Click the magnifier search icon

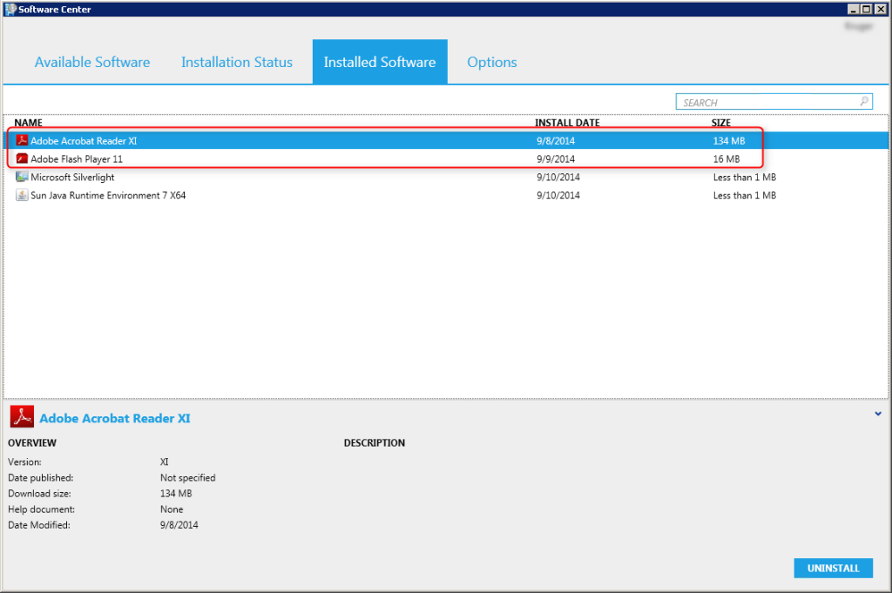click(864, 101)
